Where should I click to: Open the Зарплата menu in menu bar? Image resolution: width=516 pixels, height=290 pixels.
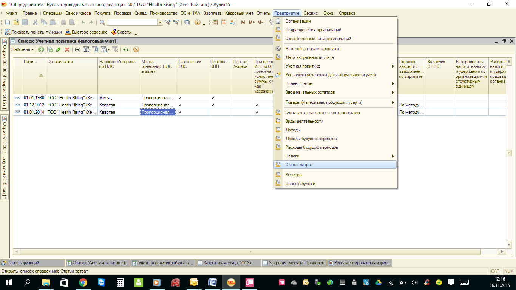(212, 13)
